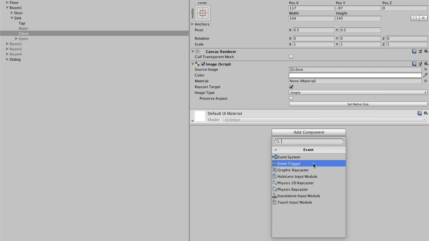The image size is (429, 241).
Task: Select Event Trigger from component list
Action: coord(289,164)
